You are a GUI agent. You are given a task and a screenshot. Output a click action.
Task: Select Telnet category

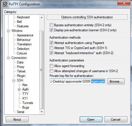pos(21,71)
